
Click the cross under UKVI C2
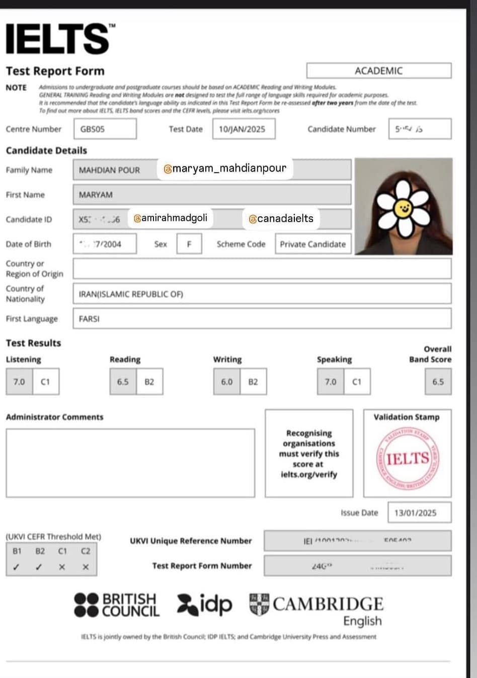coord(86,567)
